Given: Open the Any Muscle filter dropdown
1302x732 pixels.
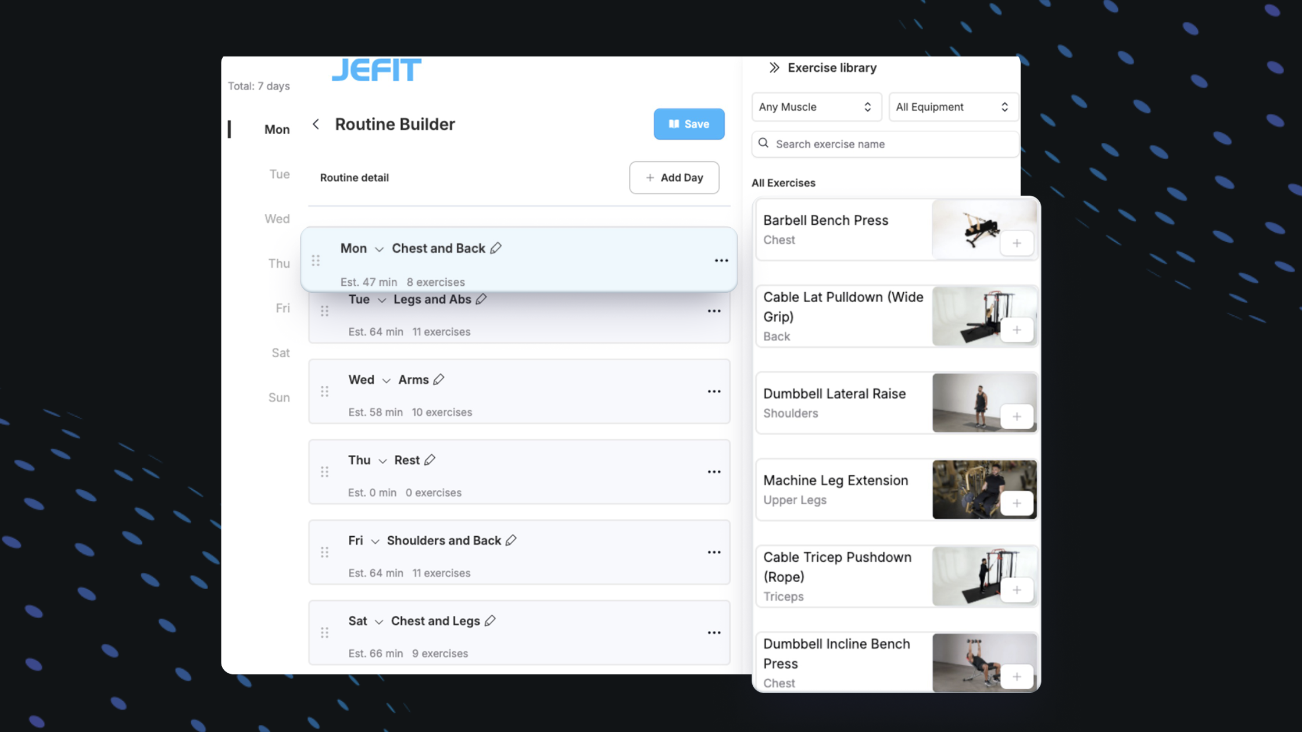Looking at the screenshot, I should click(x=816, y=107).
